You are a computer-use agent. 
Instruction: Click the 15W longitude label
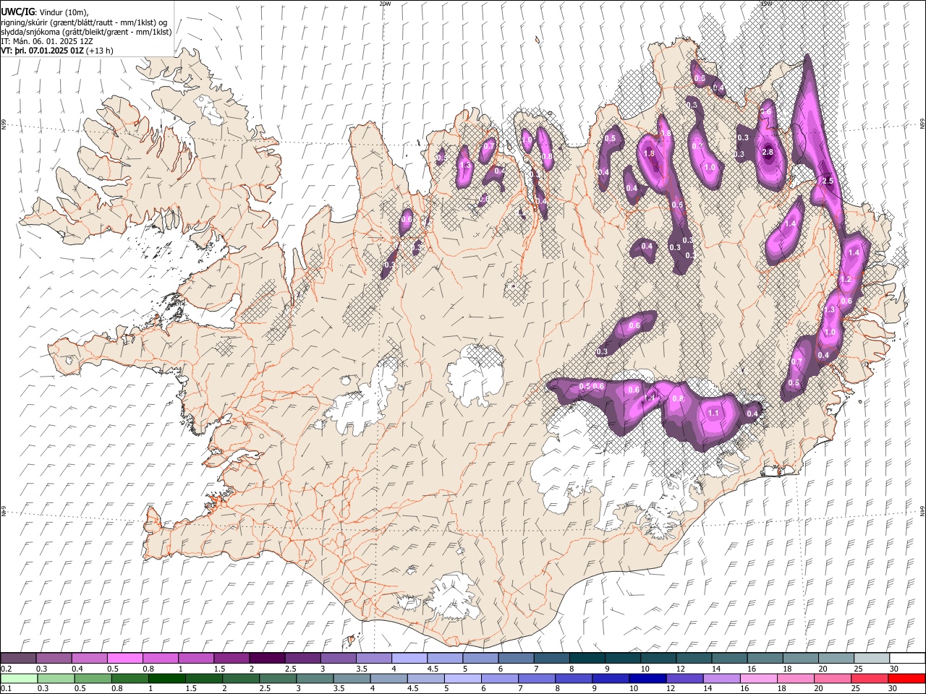click(x=767, y=4)
